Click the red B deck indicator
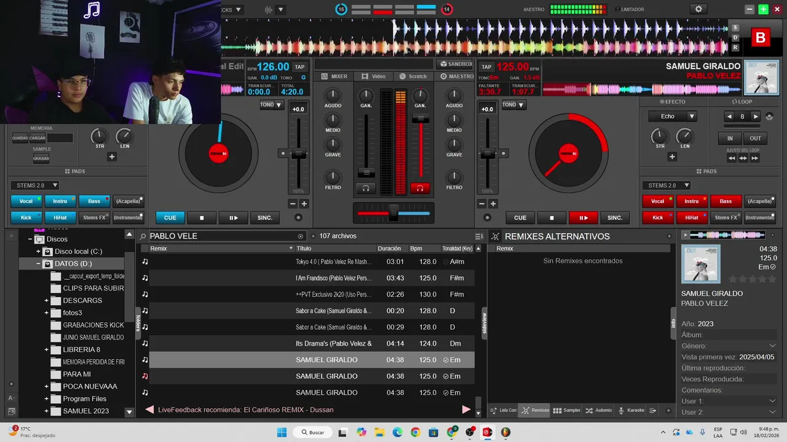 pyautogui.click(x=761, y=38)
